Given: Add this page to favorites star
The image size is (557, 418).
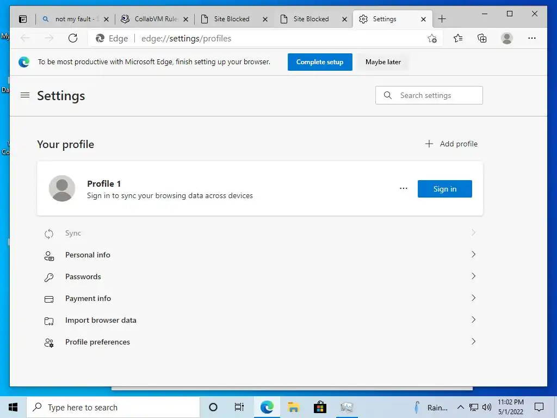Looking at the screenshot, I should (x=432, y=39).
